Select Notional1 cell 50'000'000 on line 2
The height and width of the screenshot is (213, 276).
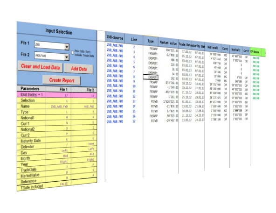[215, 55]
